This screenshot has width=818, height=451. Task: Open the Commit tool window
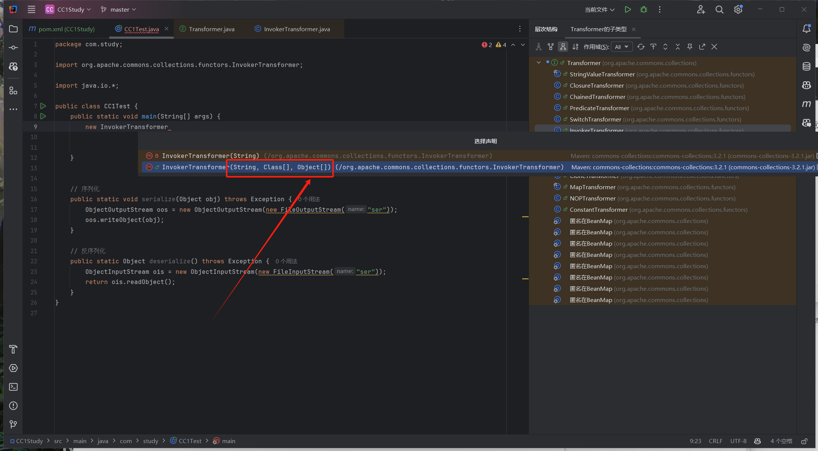point(13,48)
